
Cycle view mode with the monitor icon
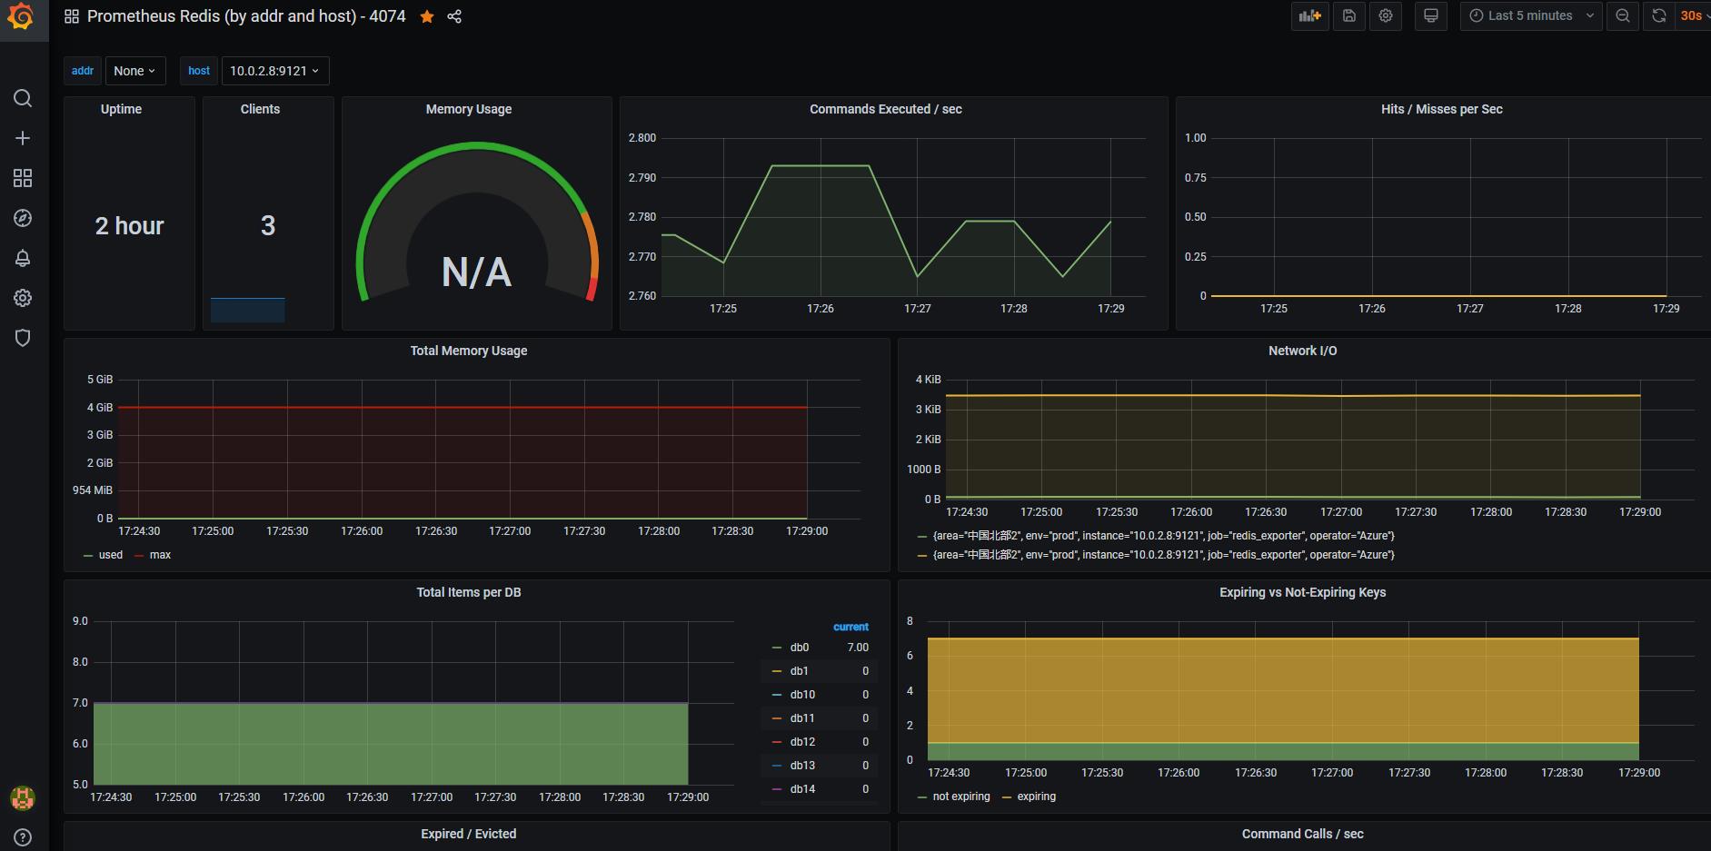[1431, 16]
